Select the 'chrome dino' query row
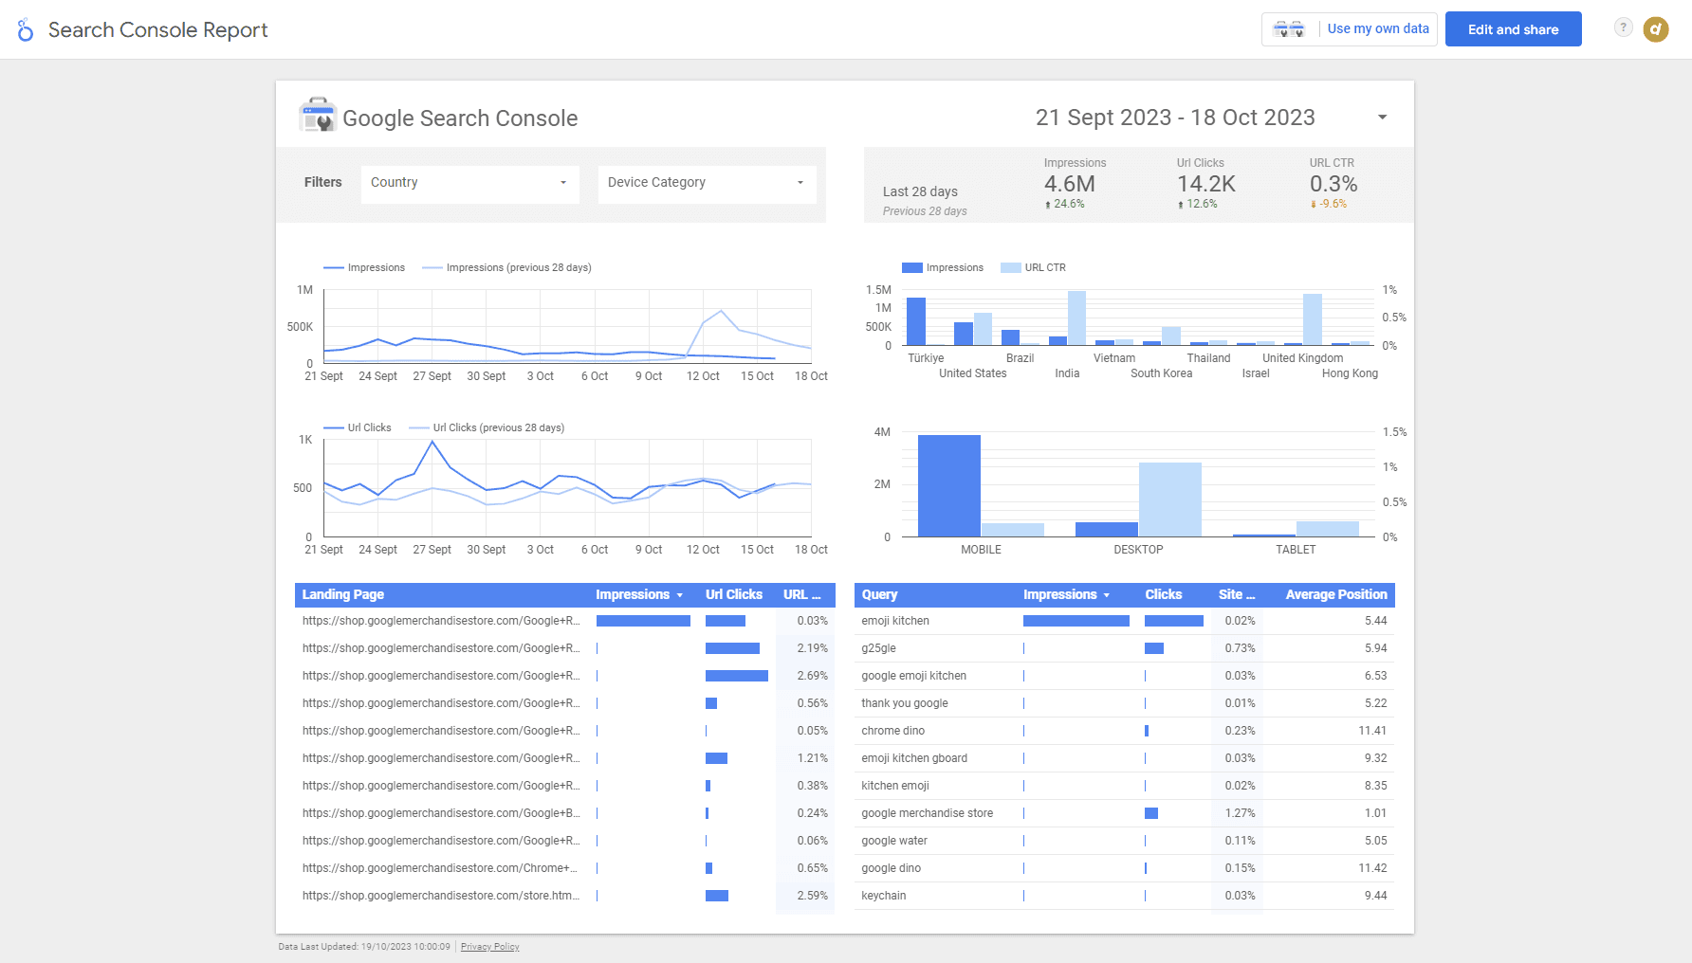Screen dimensions: 1692x963 (x=1124, y=731)
